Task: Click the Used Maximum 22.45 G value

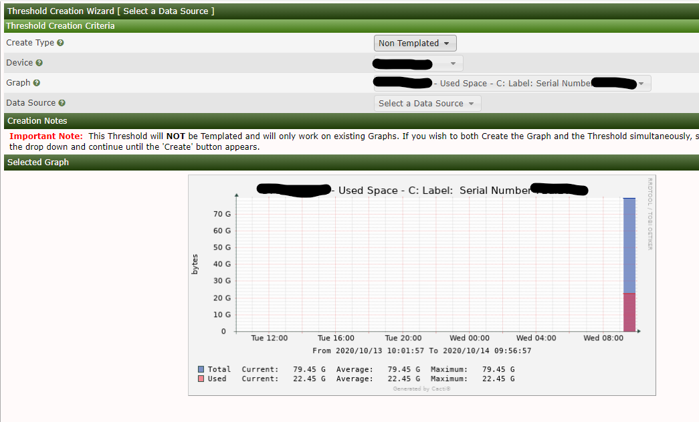Action: (x=498, y=379)
